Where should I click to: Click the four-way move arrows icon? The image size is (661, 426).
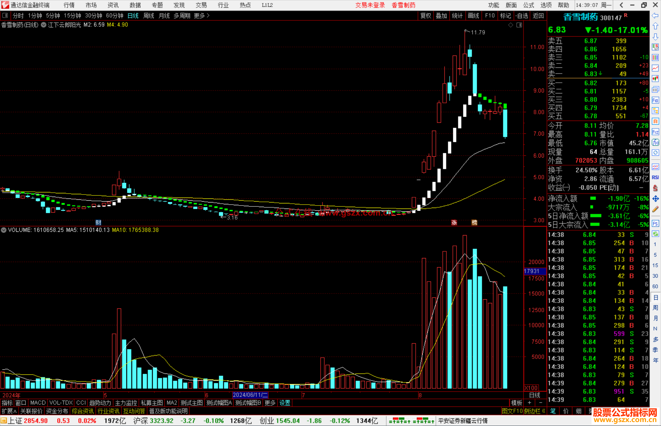click(x=655, y=199)
